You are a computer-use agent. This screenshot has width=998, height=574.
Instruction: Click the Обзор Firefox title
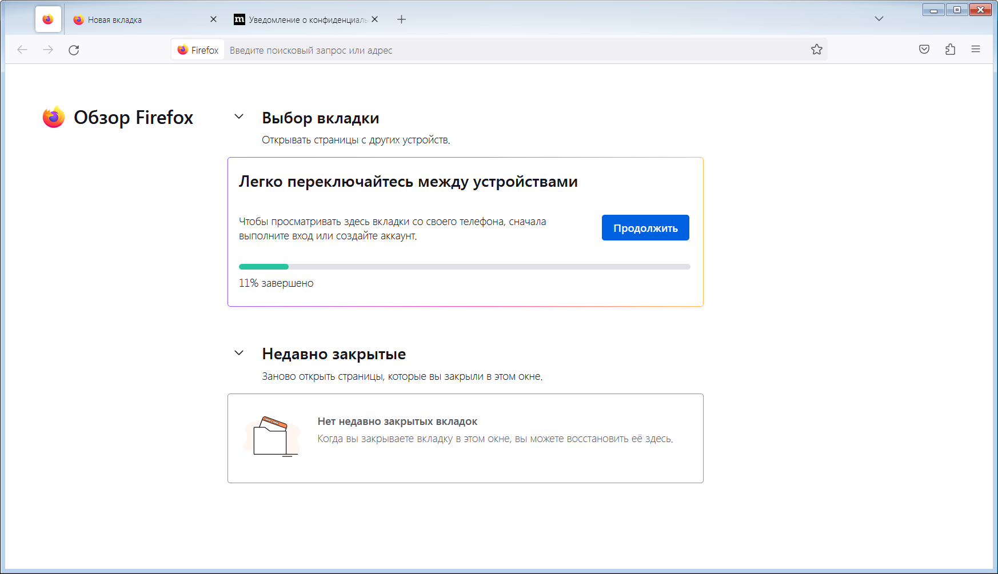pyautogui.click(x=134, y=118)
